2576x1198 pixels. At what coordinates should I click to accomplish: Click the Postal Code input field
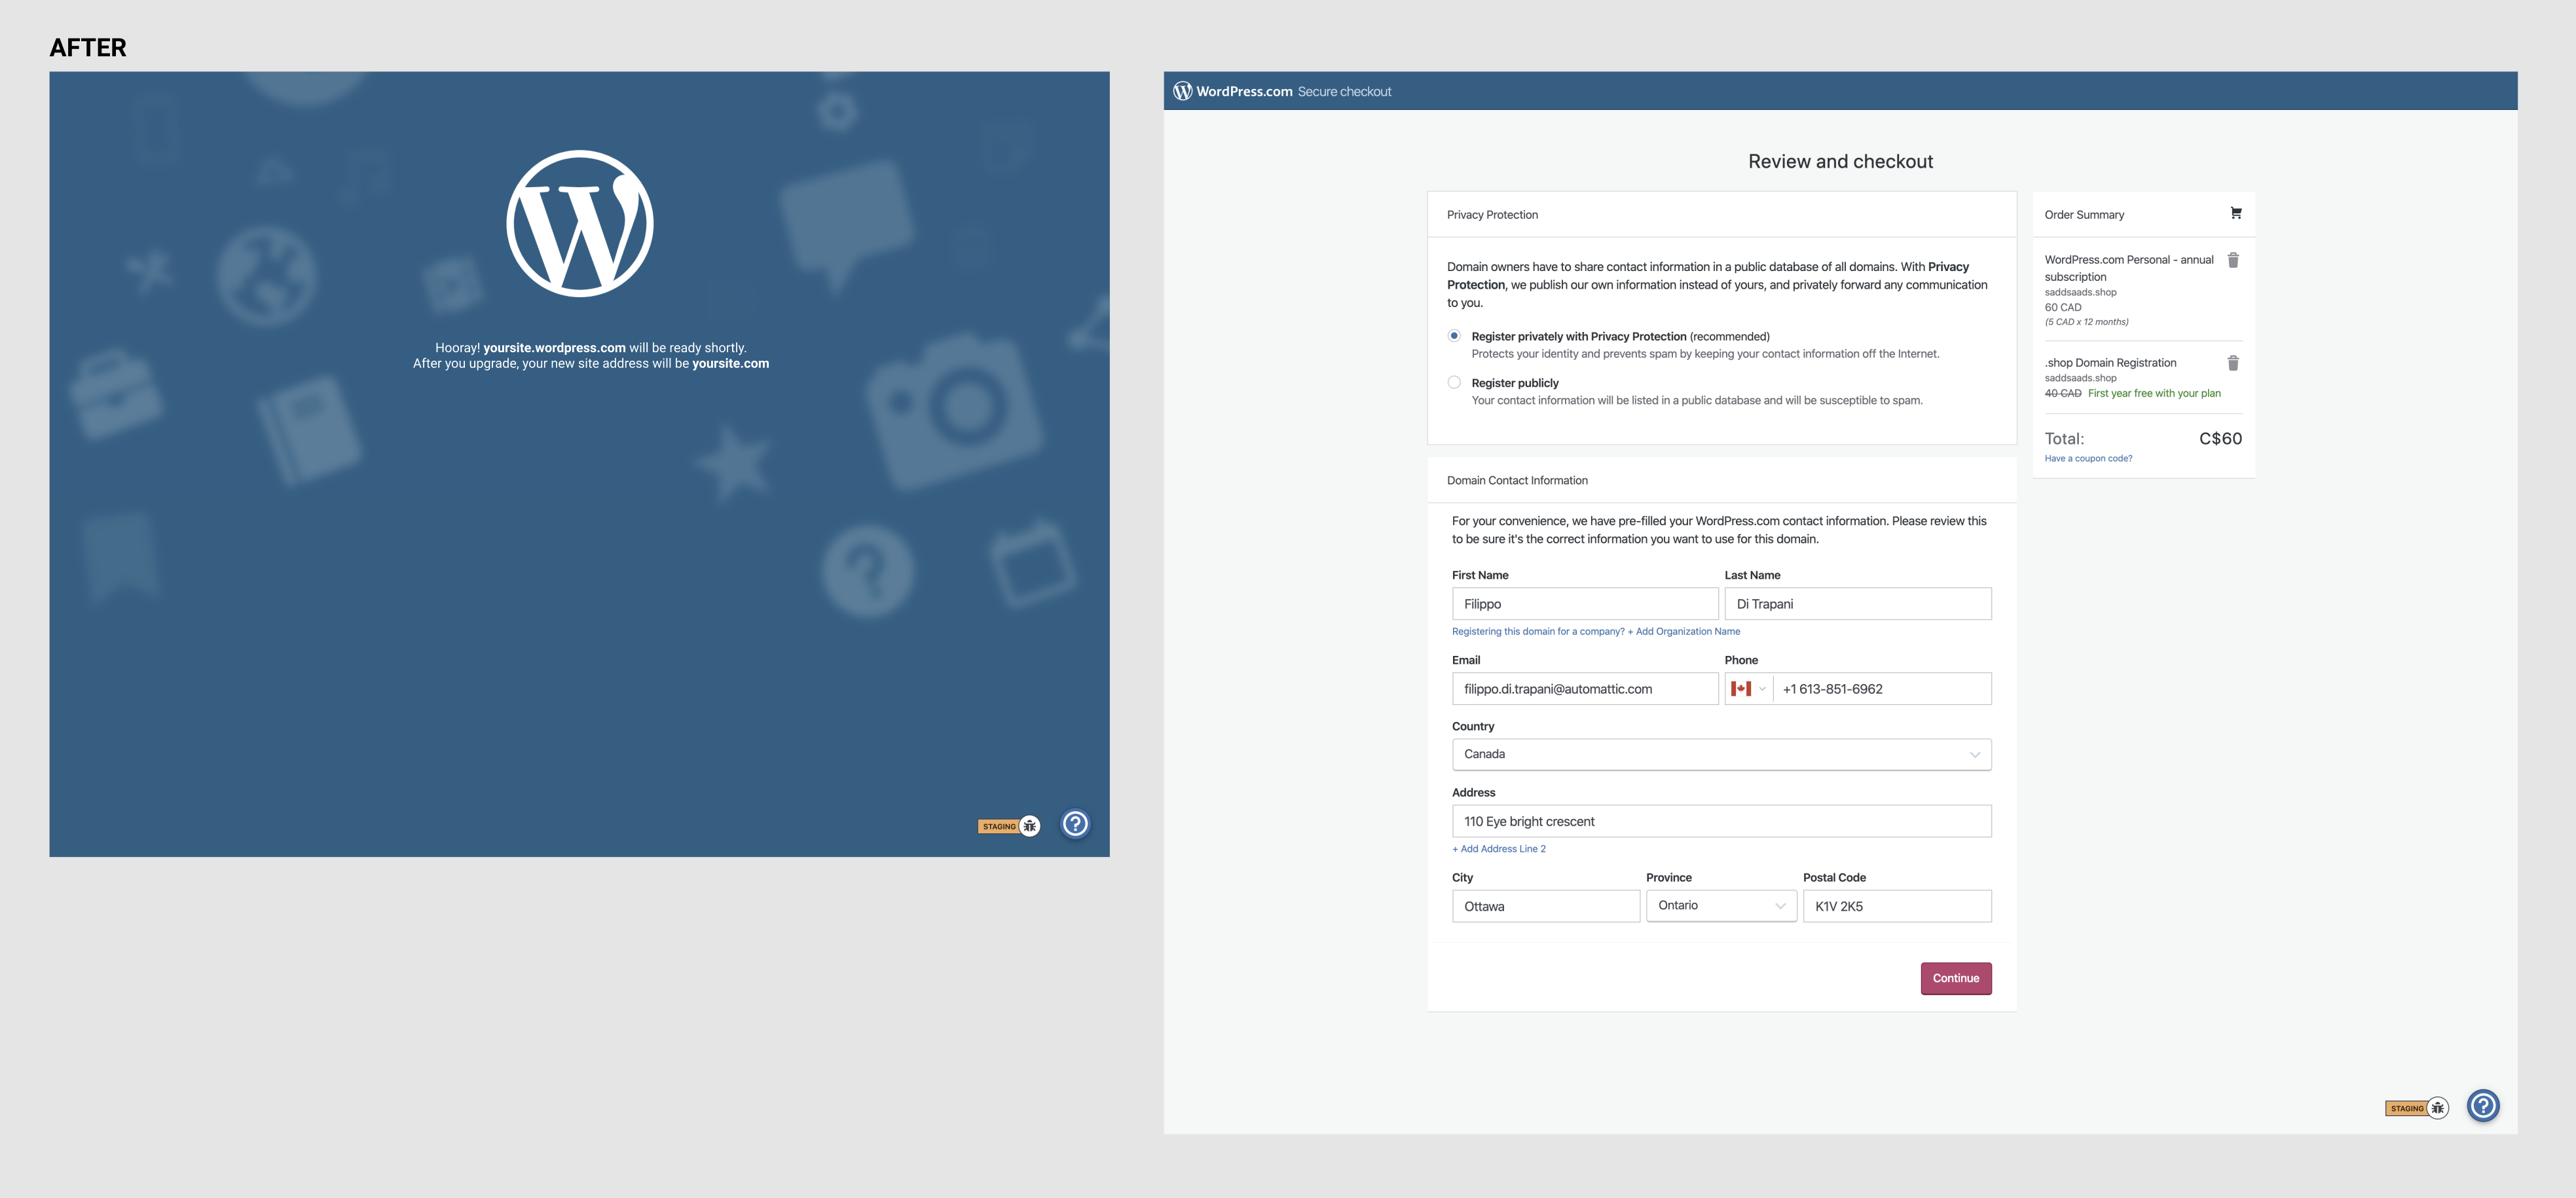tap(1897, 906)
